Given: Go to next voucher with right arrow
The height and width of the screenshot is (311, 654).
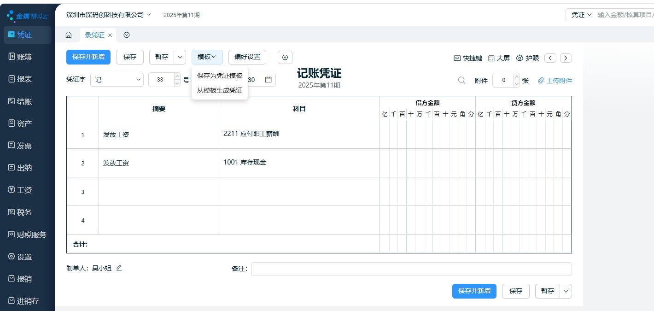Looking at the screenshot, I should pos(566,58).
